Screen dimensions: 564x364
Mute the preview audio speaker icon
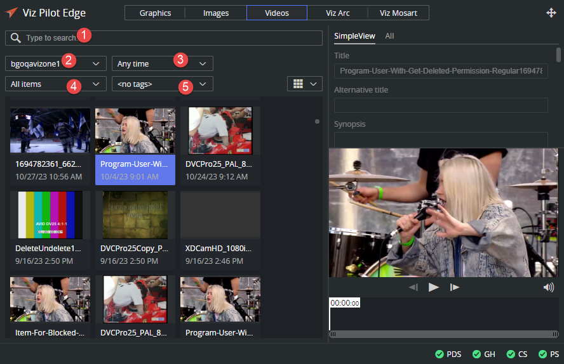(x=549, y=287)
